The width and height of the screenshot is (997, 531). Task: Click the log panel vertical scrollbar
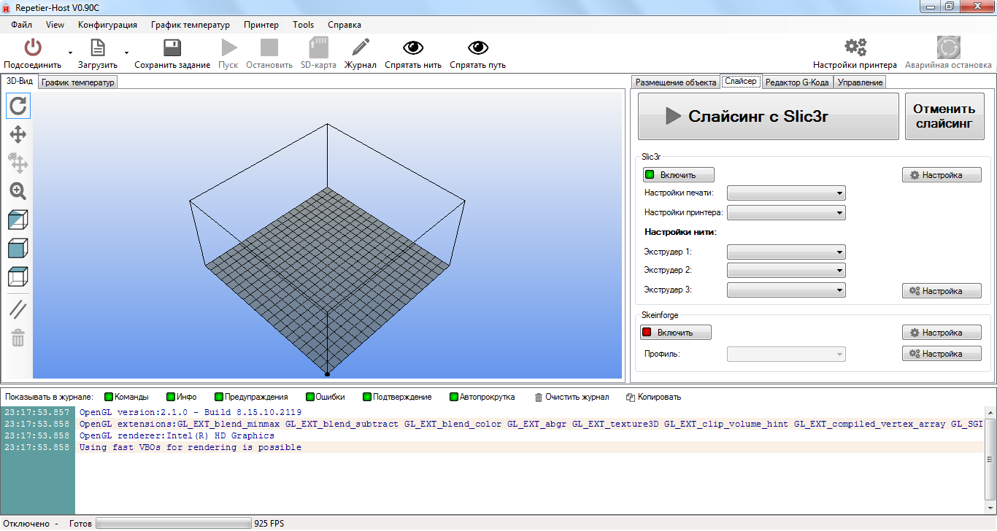point(990,460)
